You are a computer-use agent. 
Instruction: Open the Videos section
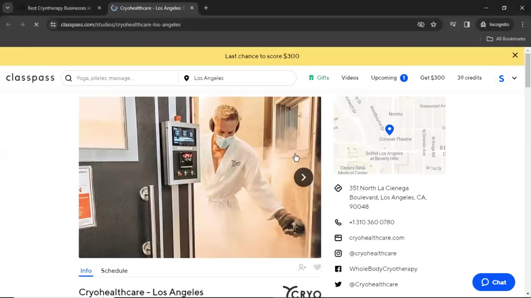[350, 78]
